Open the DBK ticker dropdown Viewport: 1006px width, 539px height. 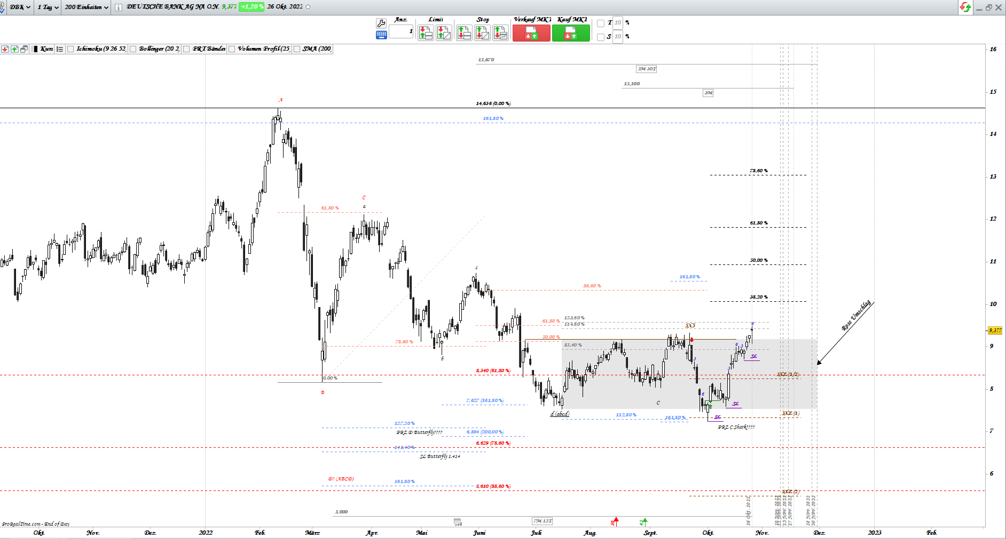click(x=20, y=7)
